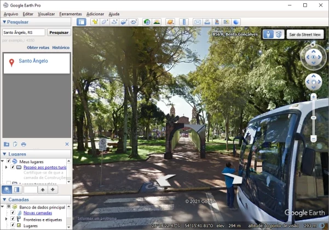329x230 pixels.
Task: Copy search result to clipboard icon
Action: point(15,144)
